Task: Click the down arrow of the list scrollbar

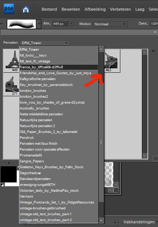Action: pos(101,220)
